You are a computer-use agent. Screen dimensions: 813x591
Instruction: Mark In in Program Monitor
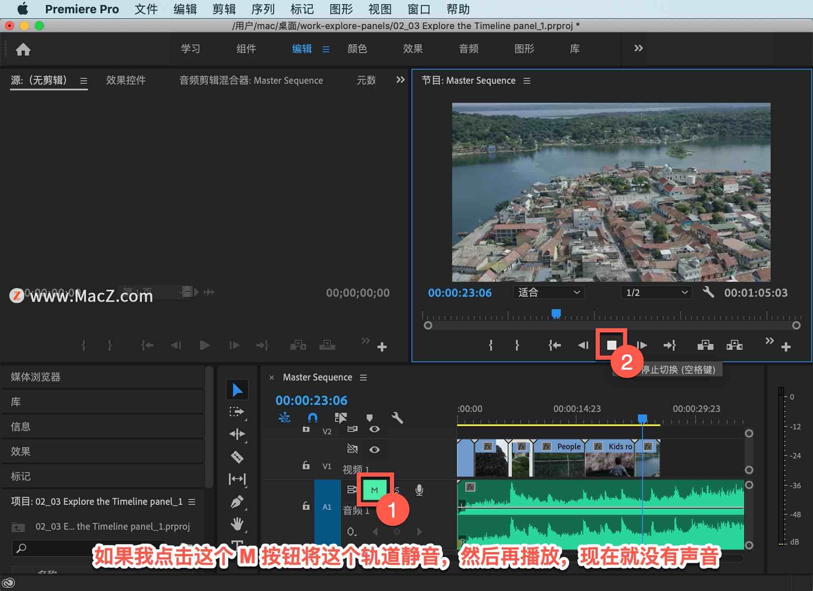click(x=490, y=346)
